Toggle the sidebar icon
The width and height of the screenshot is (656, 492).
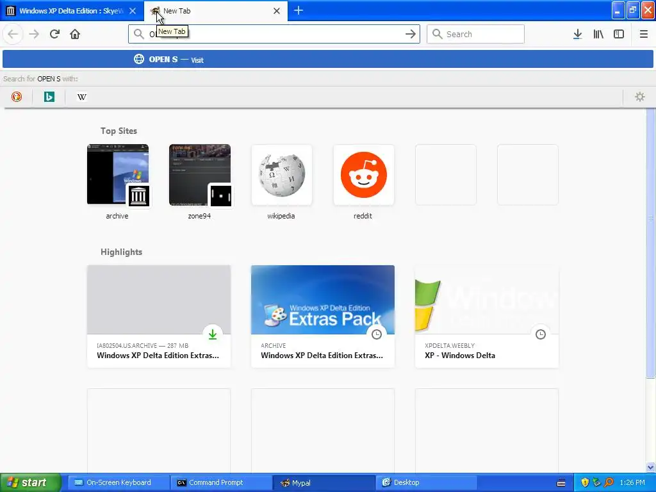(619, 34)
